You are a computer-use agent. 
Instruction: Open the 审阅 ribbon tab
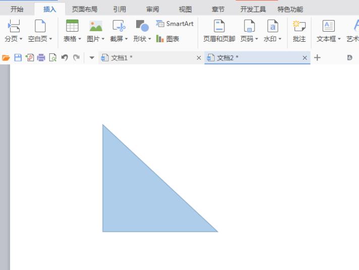tap(152, 10)
